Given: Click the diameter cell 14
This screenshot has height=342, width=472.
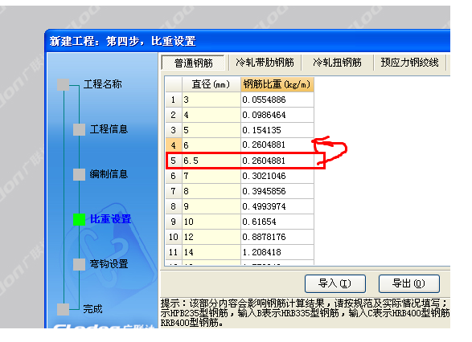Looking at the screenshot, I should [211, 252].
